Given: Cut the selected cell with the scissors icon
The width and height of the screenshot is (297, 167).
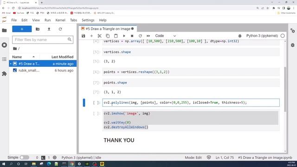Looking at the screenshot, I should 99,36.
